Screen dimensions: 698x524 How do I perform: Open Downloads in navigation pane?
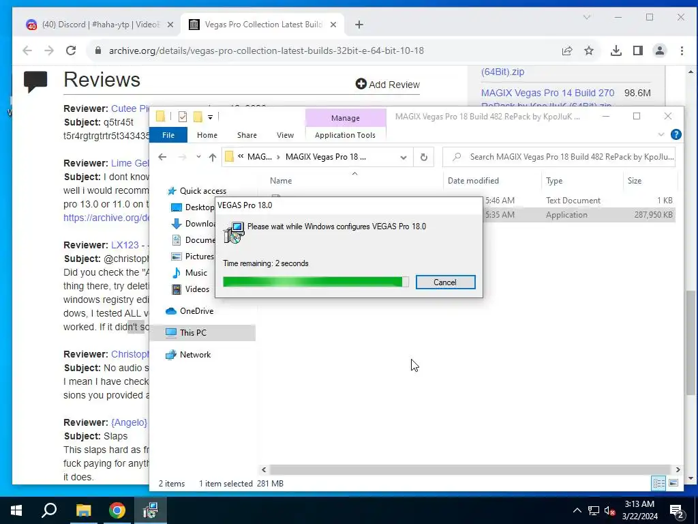tap(193, 224)
